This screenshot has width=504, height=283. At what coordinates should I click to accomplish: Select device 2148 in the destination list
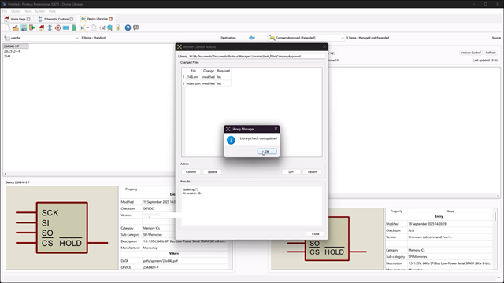point(7,57)
